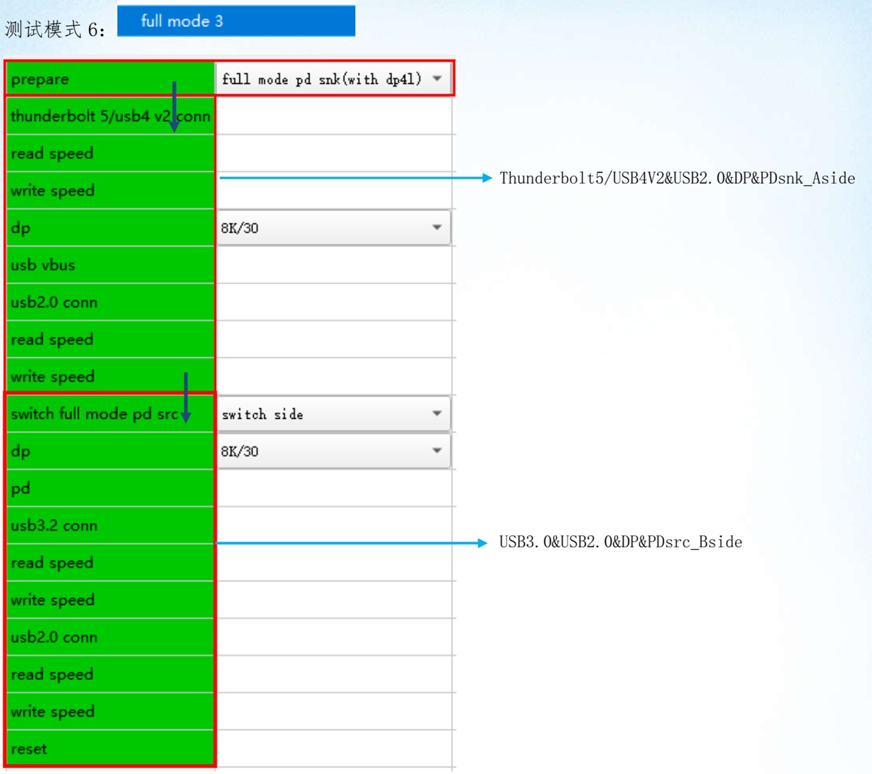Image resolution: width=872 pixels, height=774 pixels.
Task: Click the "USB3.0&USB2.0&DP&PDsrc_Bside" annotation text
Action: (620, 542)
